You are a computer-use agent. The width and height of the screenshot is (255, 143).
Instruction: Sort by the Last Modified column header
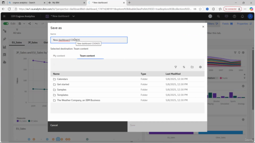tap(173, 74)
